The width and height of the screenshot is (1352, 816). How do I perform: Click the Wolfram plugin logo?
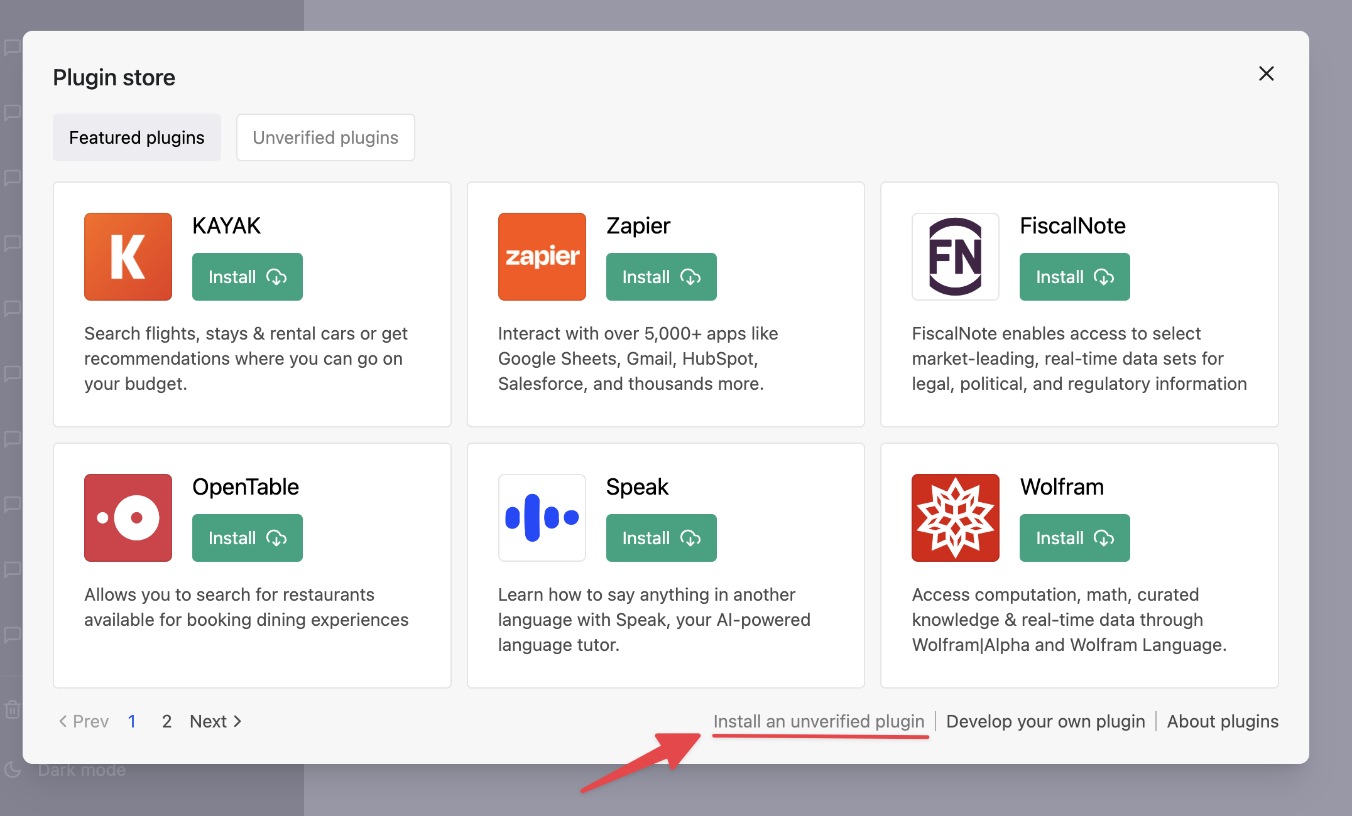(x=954, y=517)
